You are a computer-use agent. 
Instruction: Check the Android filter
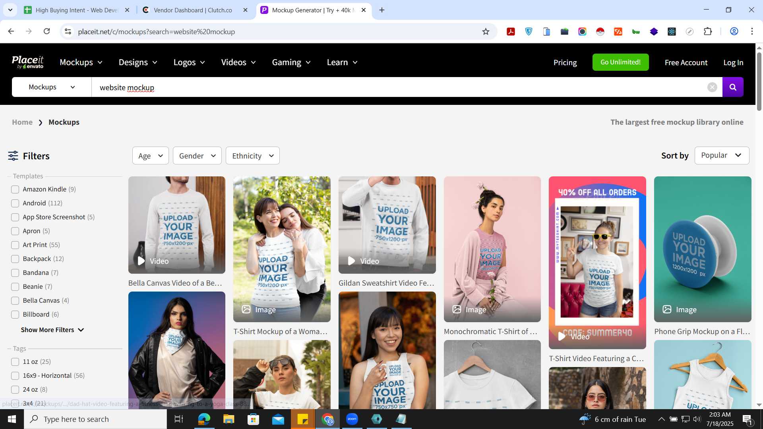pos(15,203)
